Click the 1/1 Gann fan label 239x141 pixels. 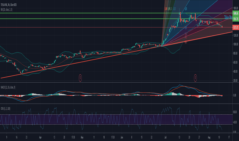pos(186,9)
